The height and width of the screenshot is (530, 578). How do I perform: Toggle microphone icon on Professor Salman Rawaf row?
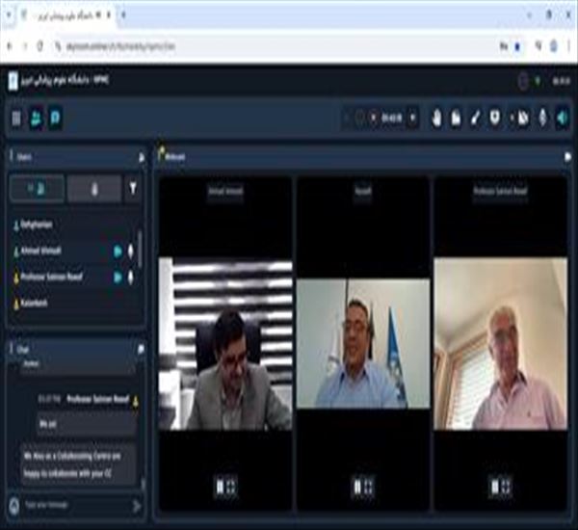tap(130, 277)
